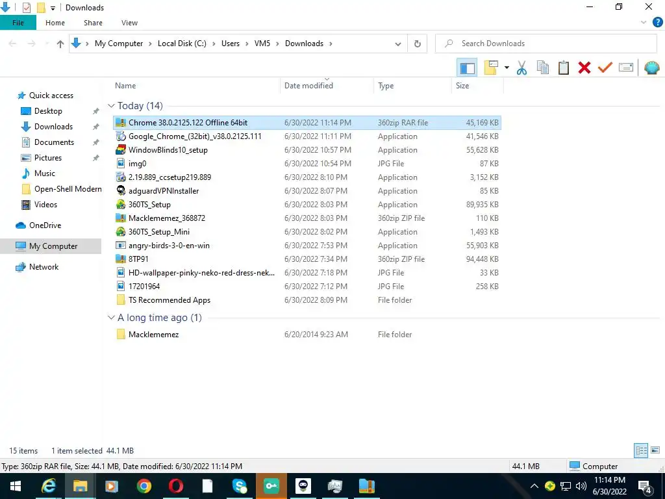Select OneDrive in the sidebar
Viewport: 665px width, 499px height.
coord(45,225)
